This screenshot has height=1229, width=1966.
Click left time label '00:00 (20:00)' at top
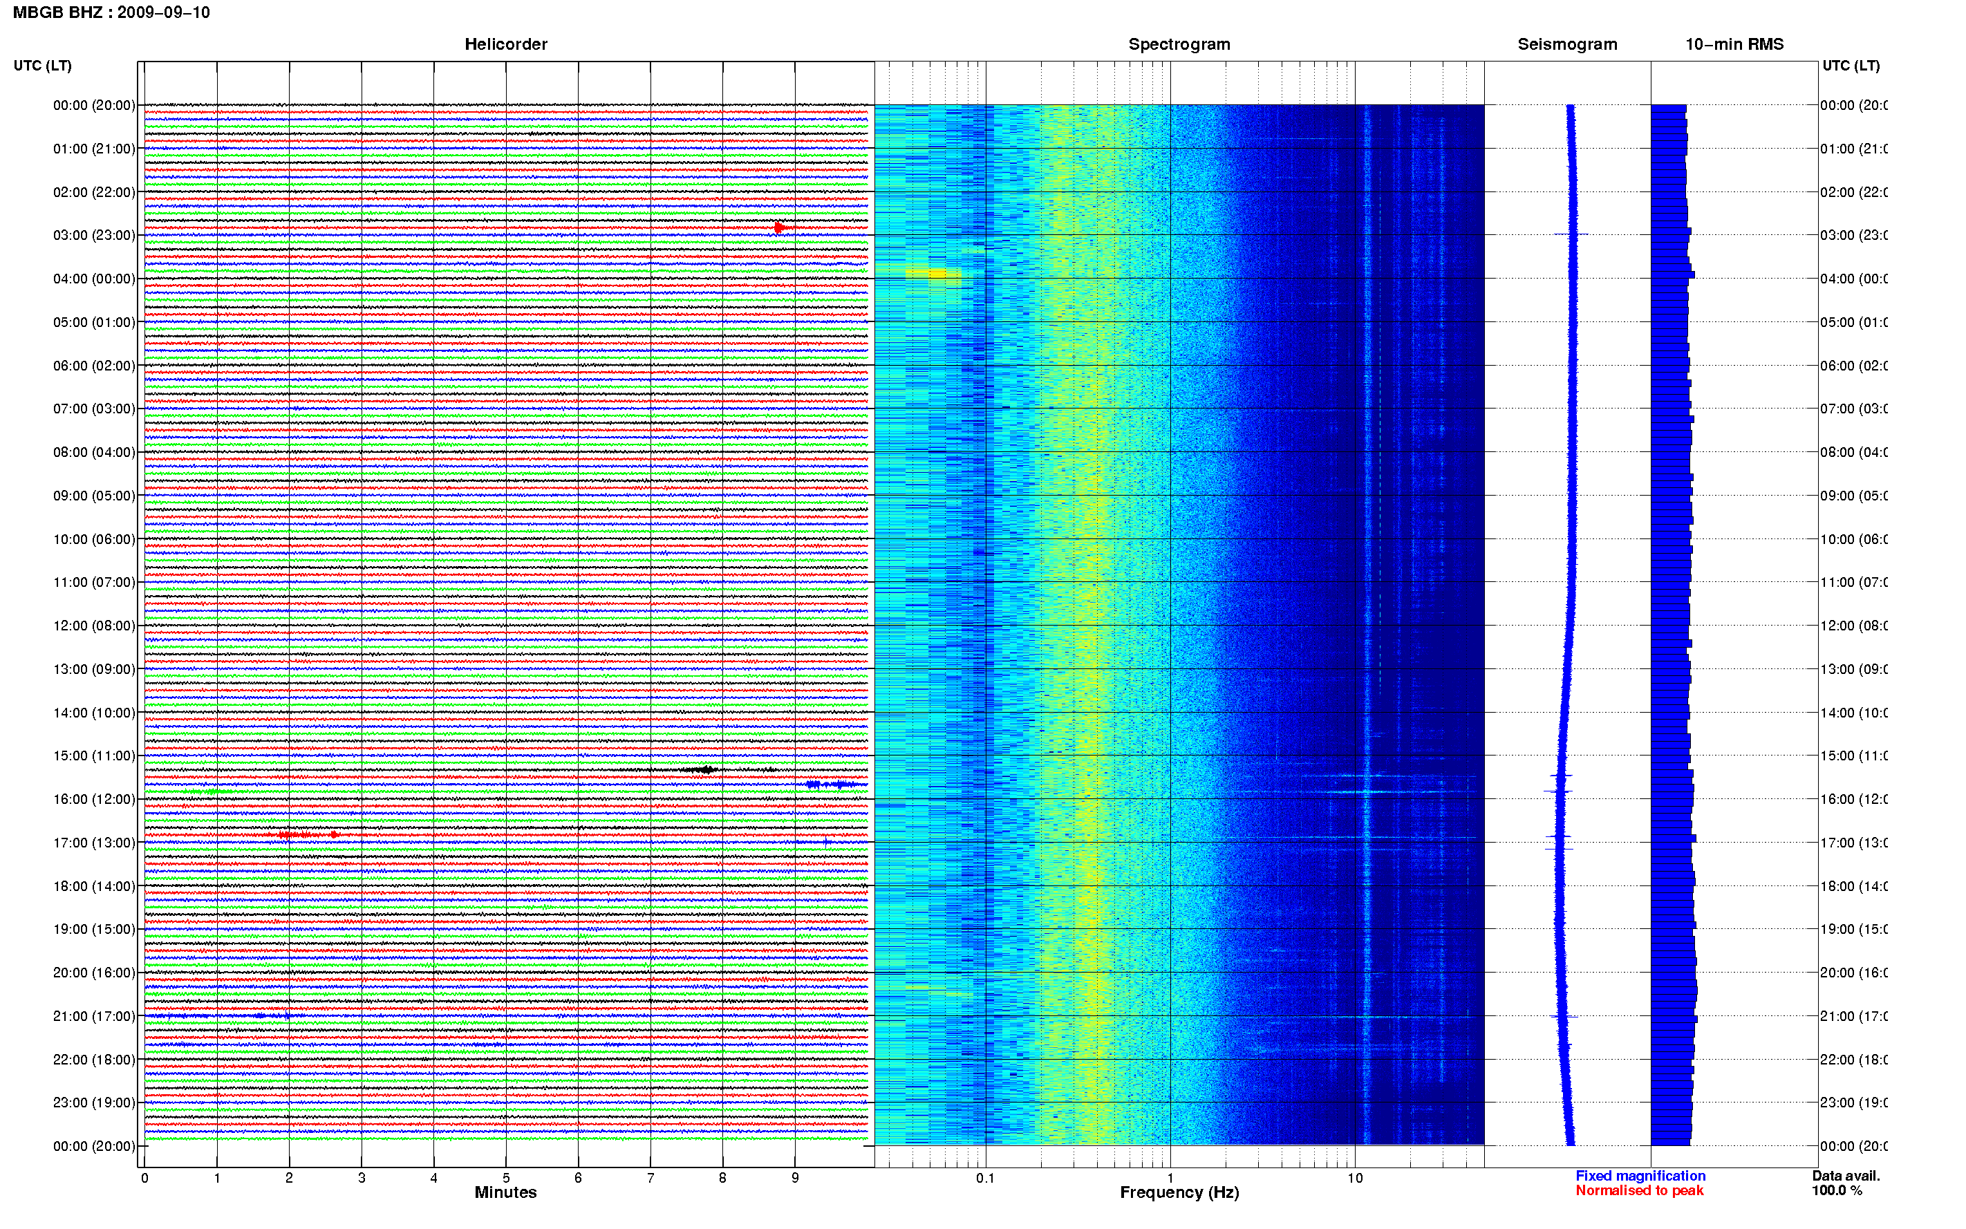coord(94,105)
